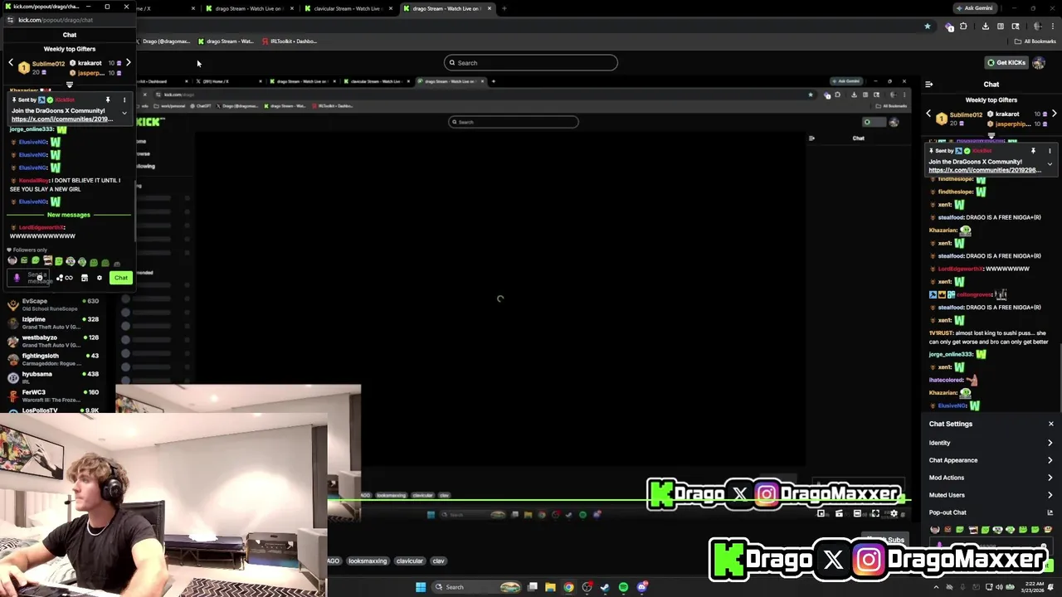Select the clav stream tag
Viewport: 1062px width, 597px height.
click(x=439, y=561)
